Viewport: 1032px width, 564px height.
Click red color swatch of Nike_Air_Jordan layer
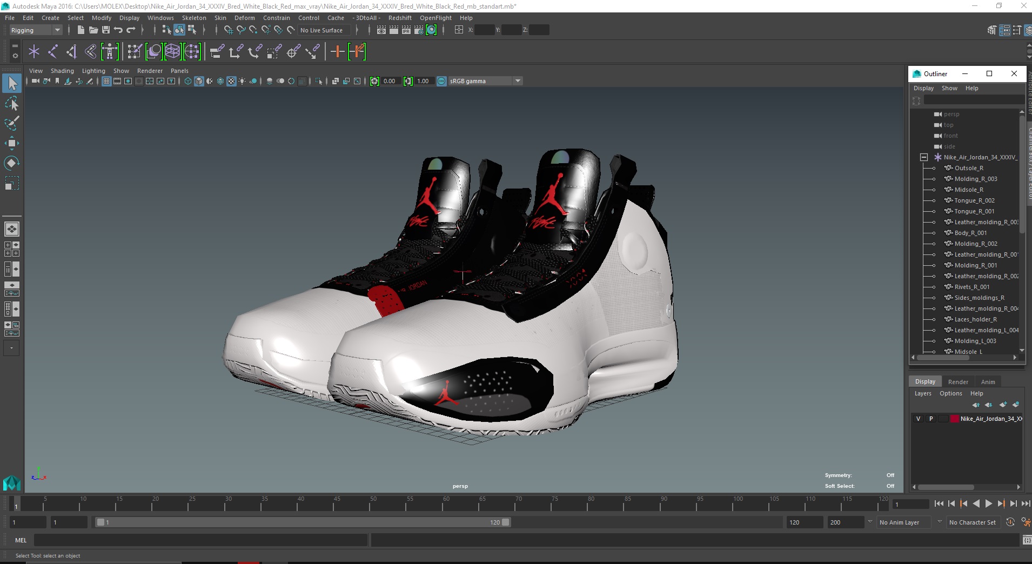pyautogui.click(x=955, y=419)
